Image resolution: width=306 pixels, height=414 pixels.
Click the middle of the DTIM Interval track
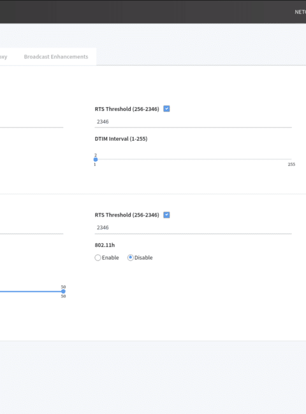point(193,159)
